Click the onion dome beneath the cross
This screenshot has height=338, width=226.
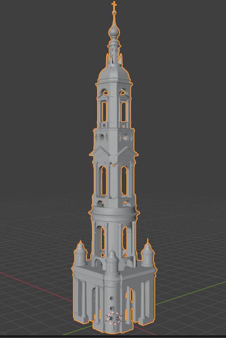(114, 31)
